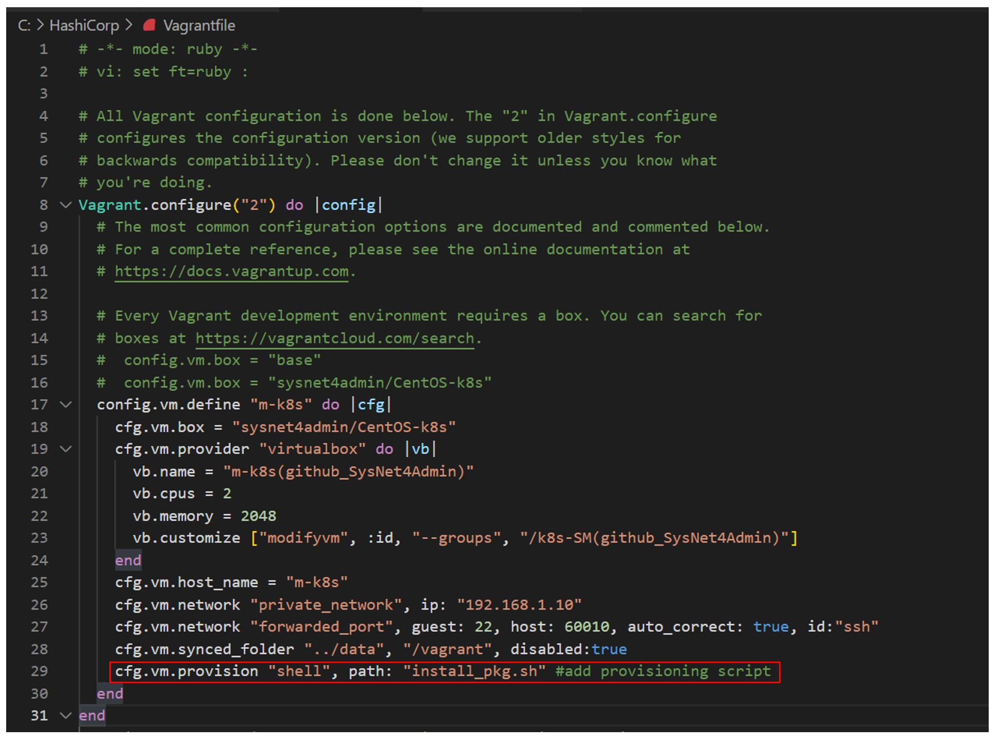The width and height of the screenshot is (999, 743).
Task: Click the Vagrantfile breadcrumb label
Action: pyautogui.click(x=199, y=25)
